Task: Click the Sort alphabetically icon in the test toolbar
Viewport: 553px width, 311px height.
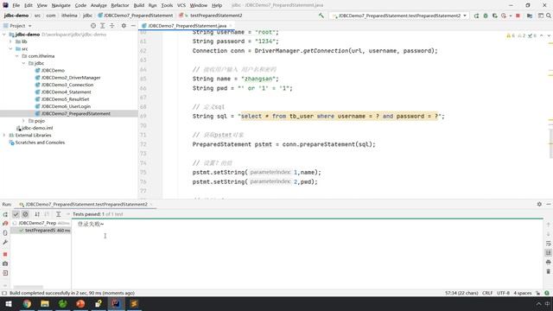Action: (37, 214)
